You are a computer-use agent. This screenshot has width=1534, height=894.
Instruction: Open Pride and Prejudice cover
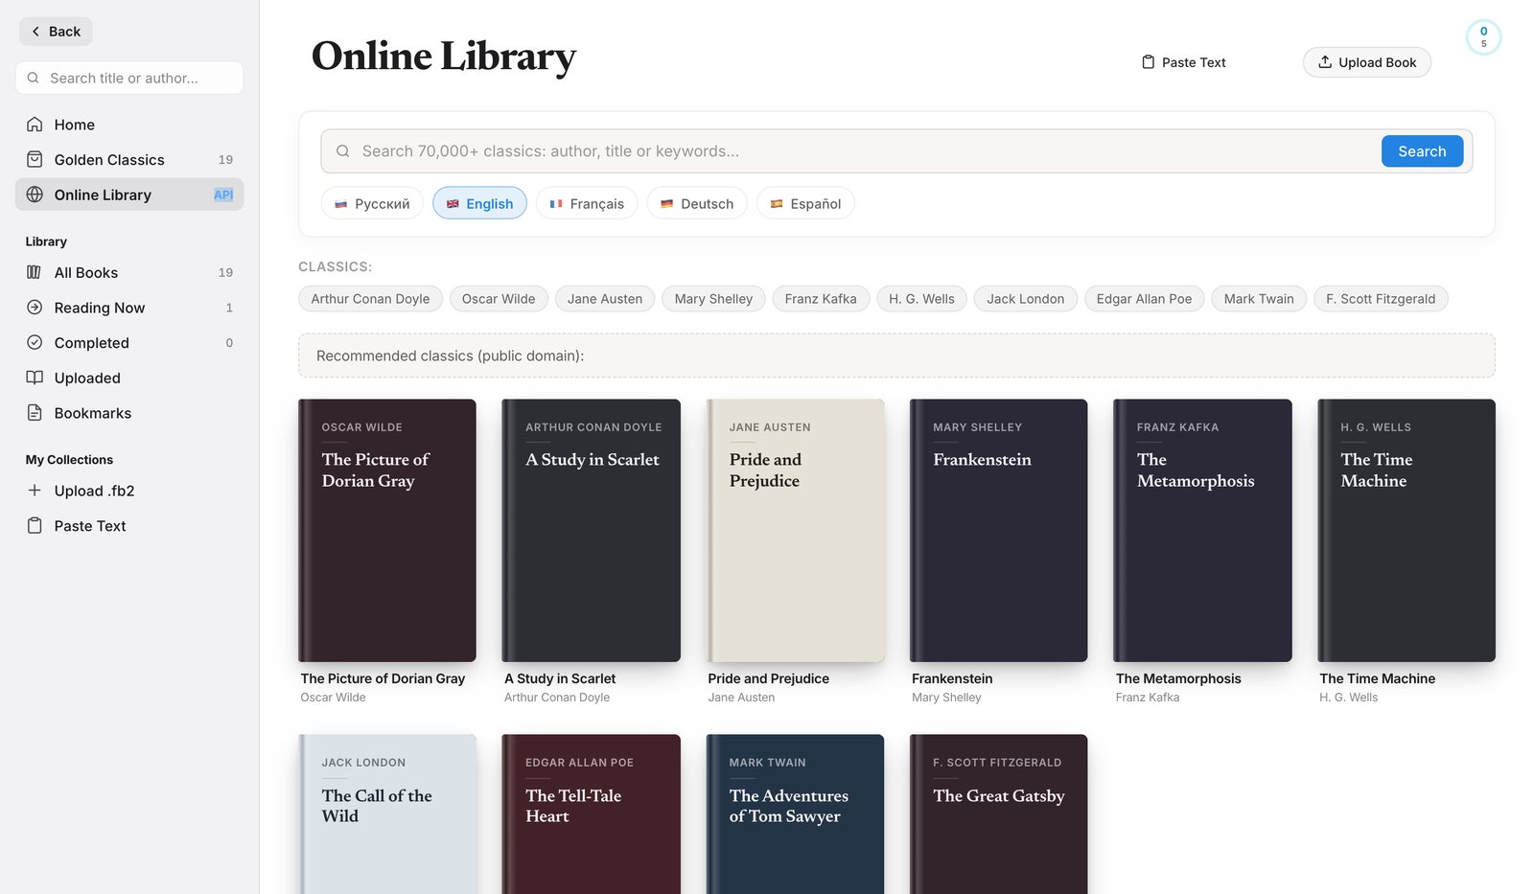pos(795,531)
